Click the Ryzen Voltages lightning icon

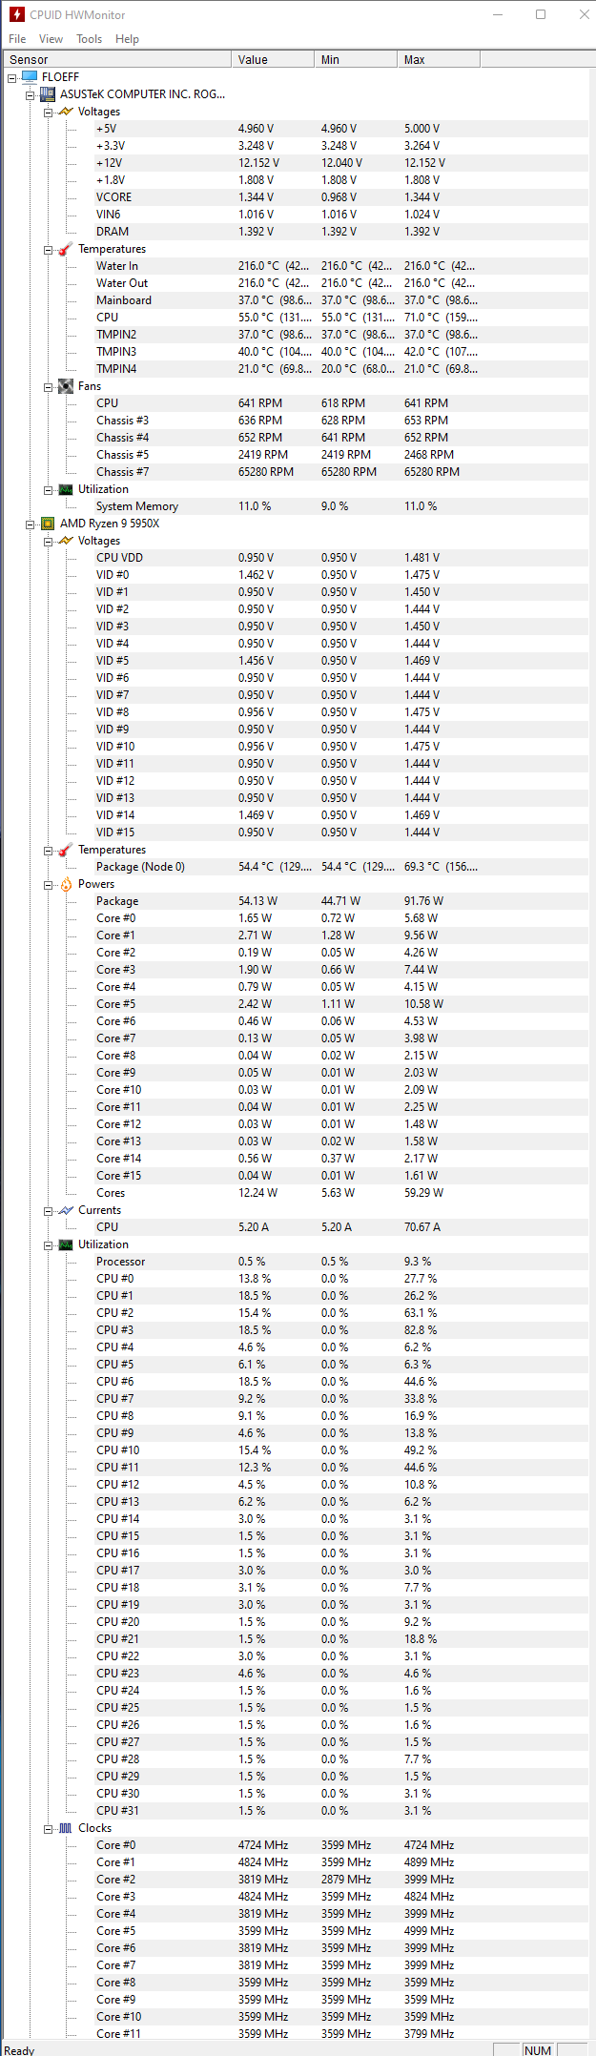tap(66, 540)
